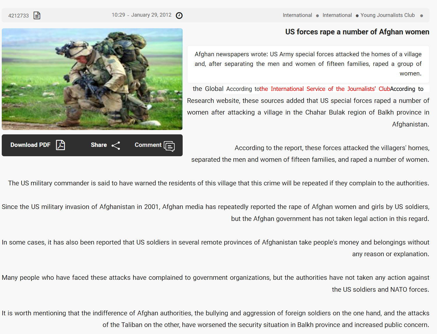
Task: Click the publication date January 29, 2012
Action: 151,15
